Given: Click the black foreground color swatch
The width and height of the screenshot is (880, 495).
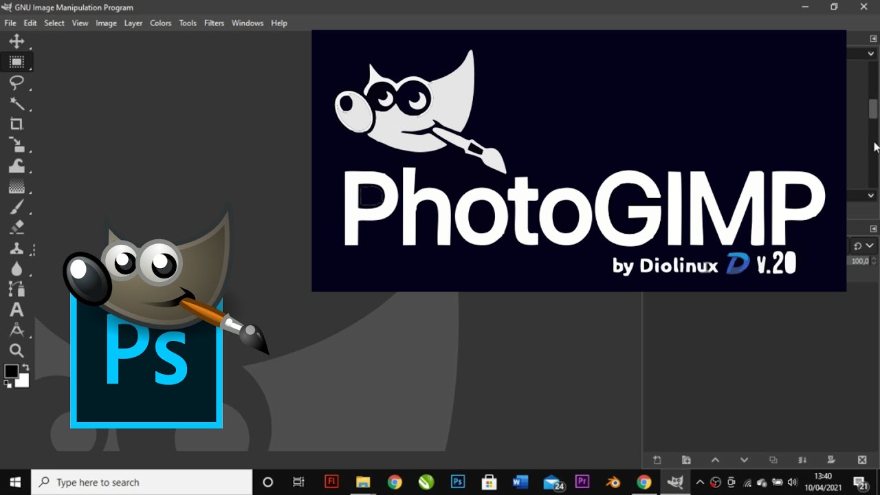Looking at the screenshot, I should click(11, 371).
